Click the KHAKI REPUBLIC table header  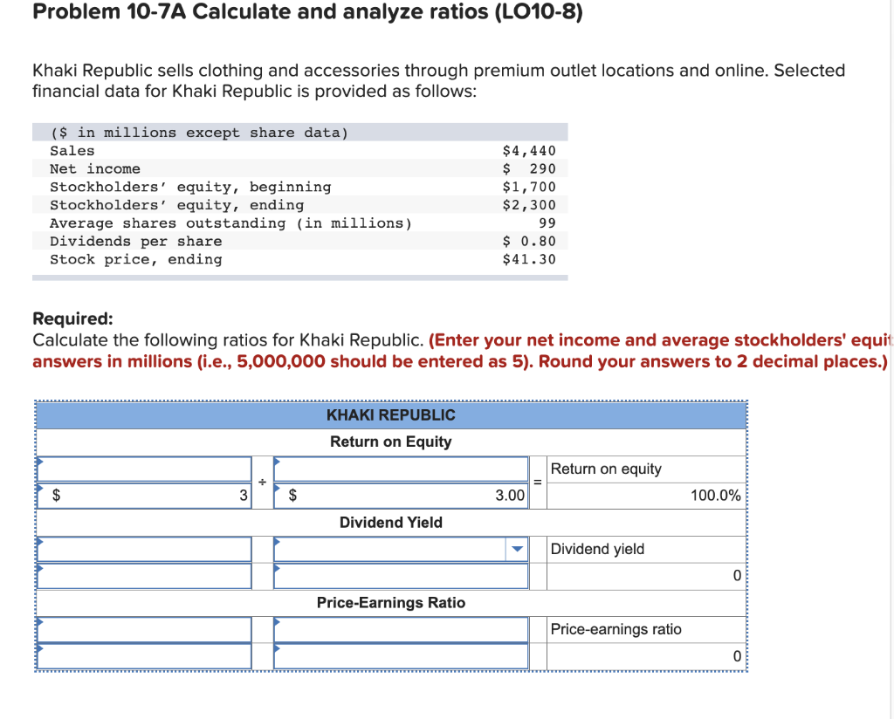pyautogui.click(x=391, y=415)
